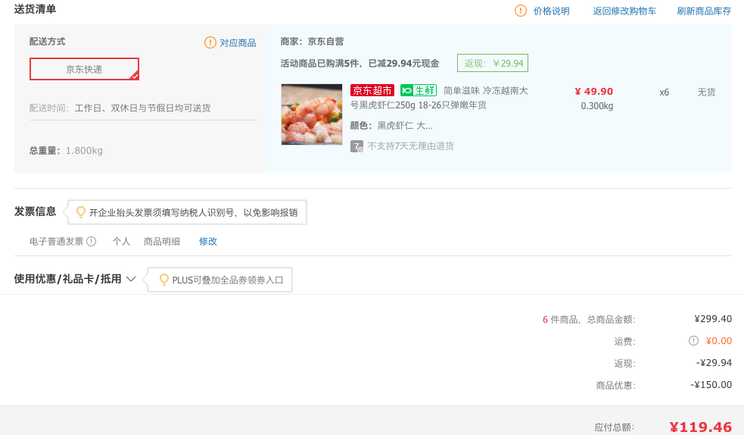Refresh stock with 刷新商品库存
The image size is (744, 435).
click(x=704, y=11)
